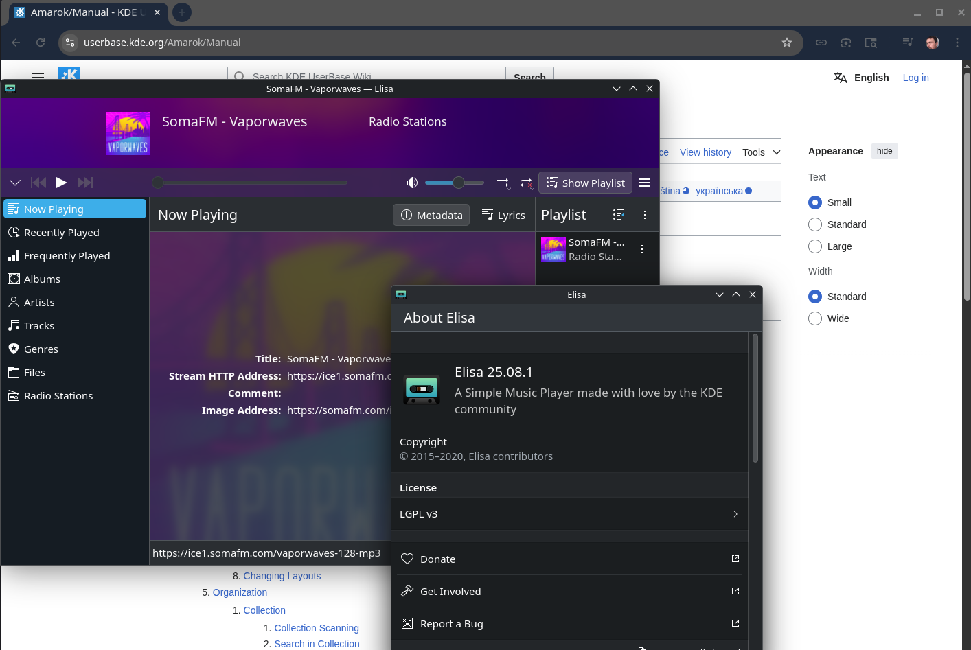Mute Elisa volume with speaker icon
The height and width of the screenshot is (650, 971).
pyautogui.click(x=412, y=183)
